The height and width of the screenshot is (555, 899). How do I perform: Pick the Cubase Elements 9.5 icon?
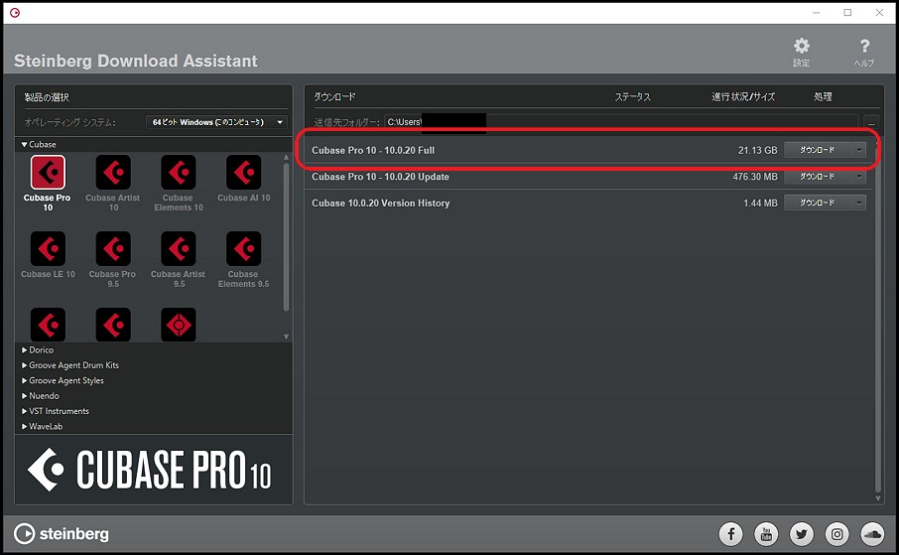coord(244,248)
